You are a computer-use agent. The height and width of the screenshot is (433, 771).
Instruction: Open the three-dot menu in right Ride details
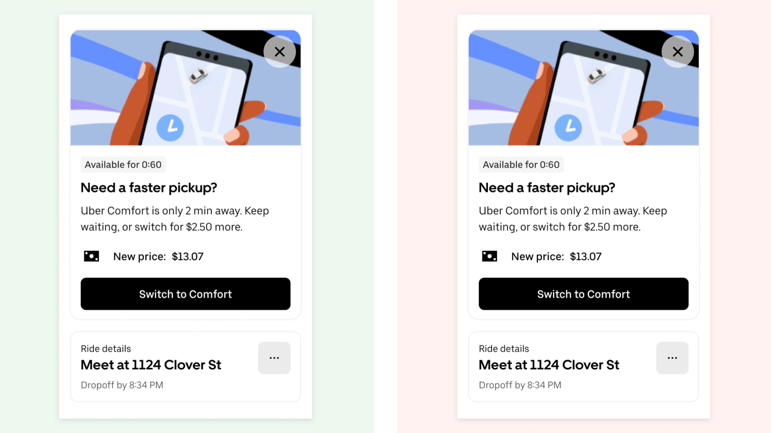pos(672,358)
